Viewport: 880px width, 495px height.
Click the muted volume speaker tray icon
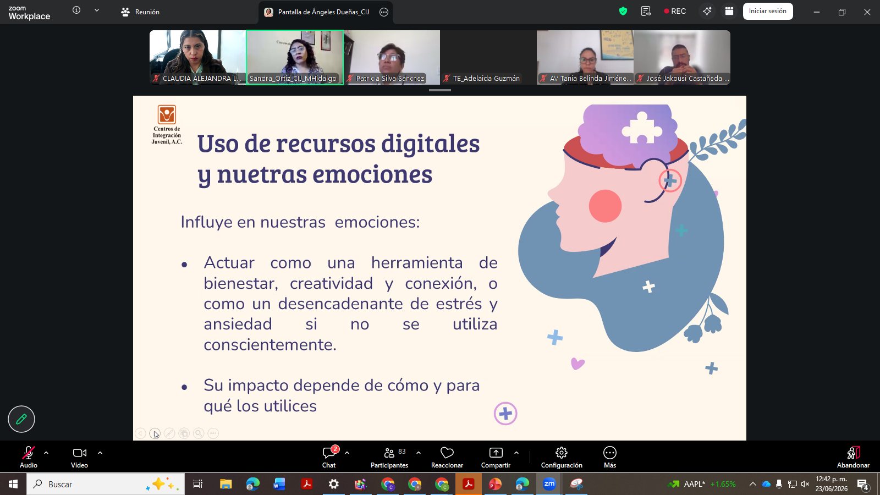[x=805, y=484]
